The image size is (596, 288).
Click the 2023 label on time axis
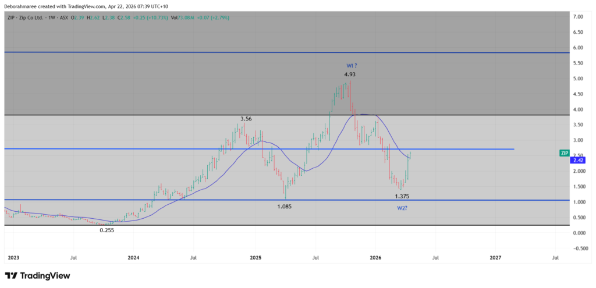coord(13,257)
